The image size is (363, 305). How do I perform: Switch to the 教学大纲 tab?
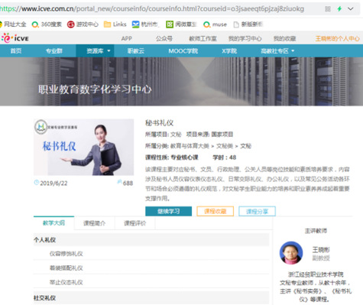point(53,223)
